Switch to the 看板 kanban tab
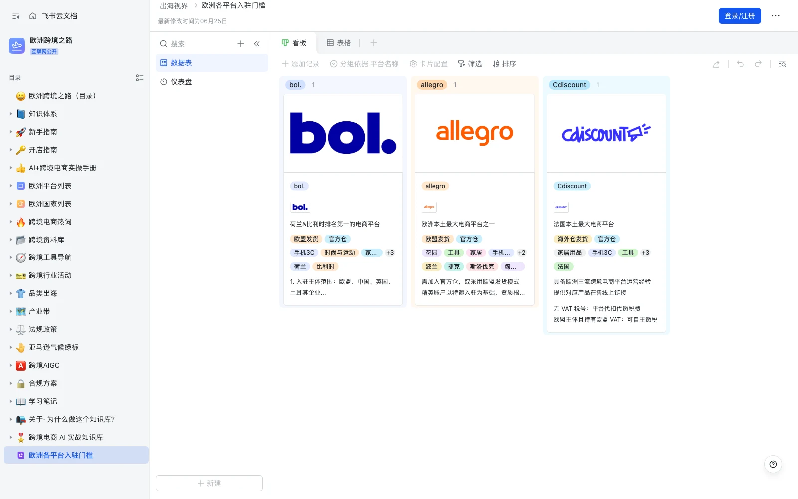The height and width of the screenshot is (499, 798). pyautogui.click(x=294, y=43)
